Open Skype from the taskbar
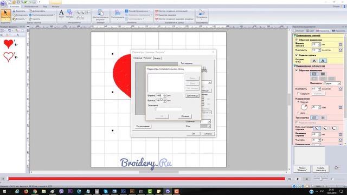The height and width of the screenshot is (195, 347). coord(106,191)
